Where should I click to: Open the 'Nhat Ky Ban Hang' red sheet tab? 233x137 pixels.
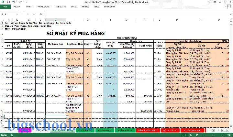point(148,130)
